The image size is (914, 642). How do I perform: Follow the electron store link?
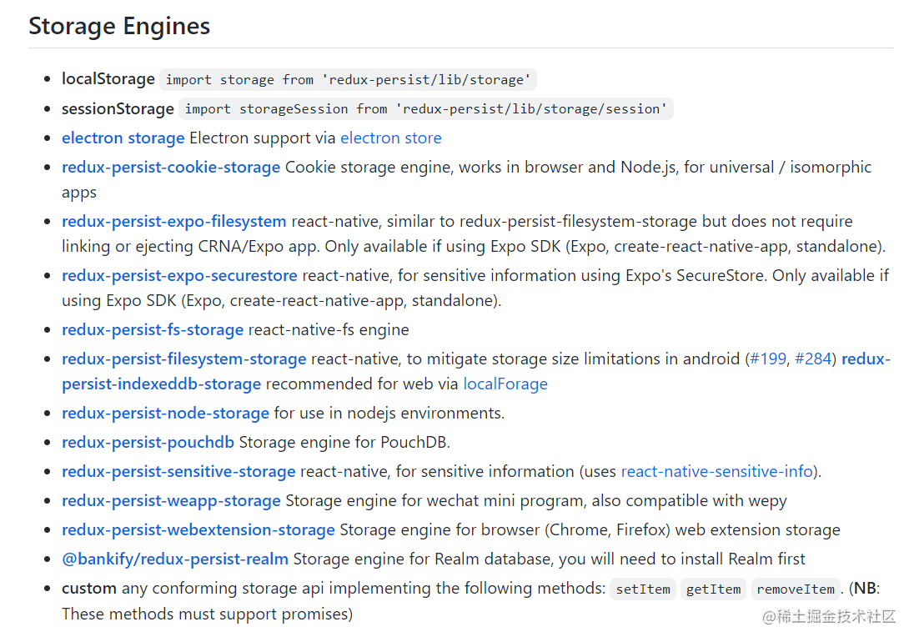(390, 138)
